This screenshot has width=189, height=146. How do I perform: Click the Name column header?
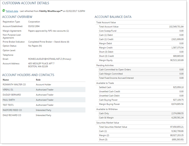(x=6, y=80)
